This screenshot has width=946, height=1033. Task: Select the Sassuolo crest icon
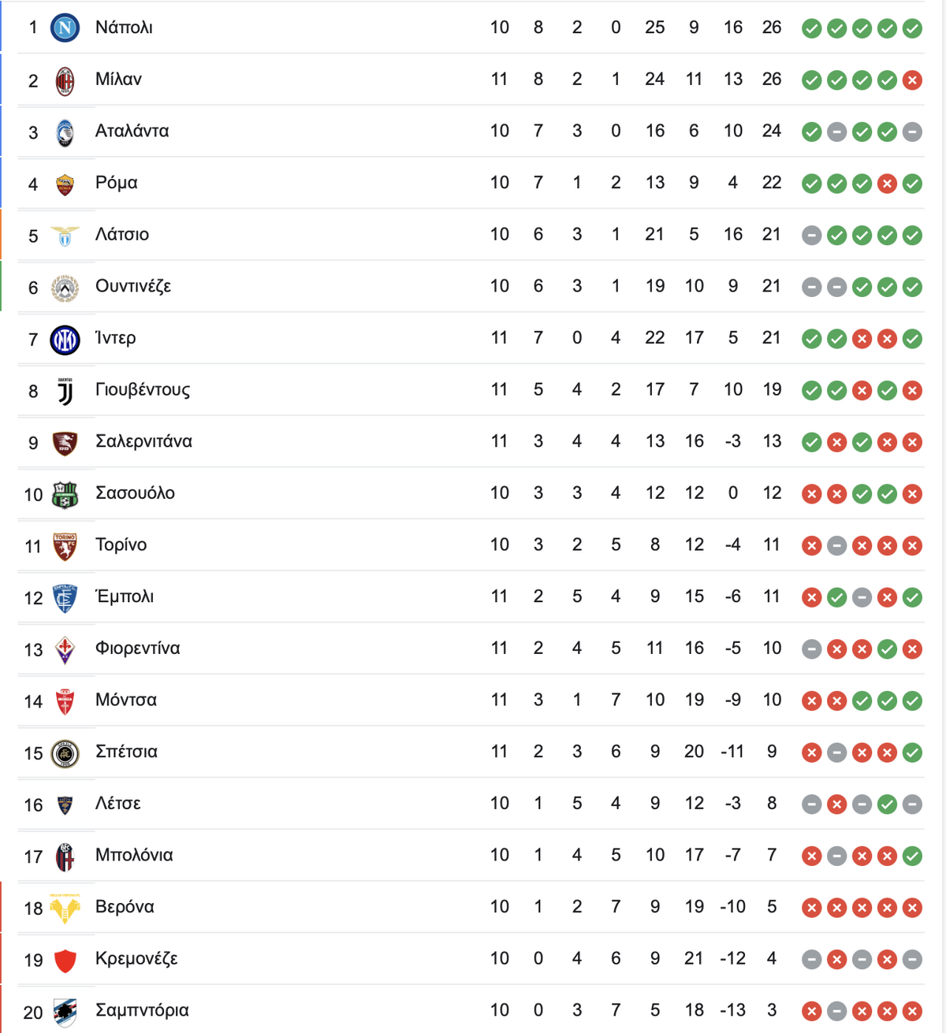(x=65, y=495)
